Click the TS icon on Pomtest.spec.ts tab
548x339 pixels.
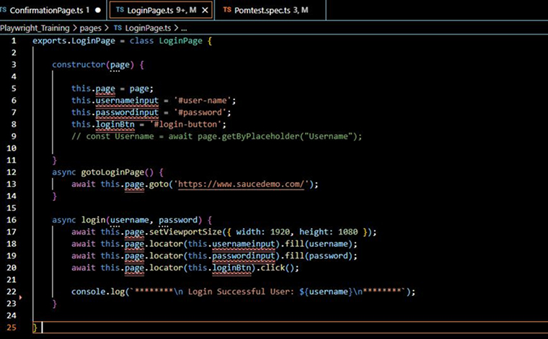[227, 10]
